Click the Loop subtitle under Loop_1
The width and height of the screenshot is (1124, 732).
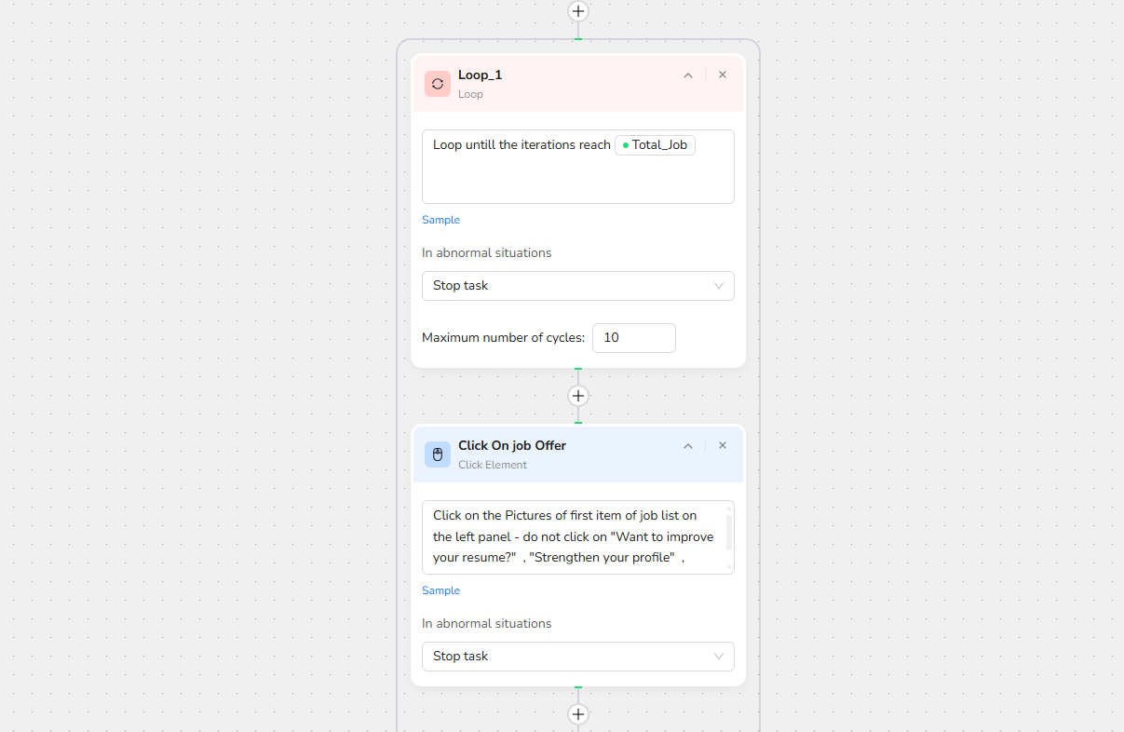coord(470,94)
